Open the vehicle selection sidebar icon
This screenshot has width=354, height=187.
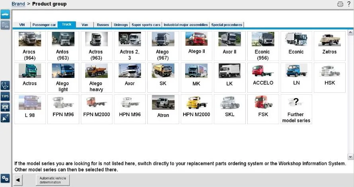tap(5, 14)
